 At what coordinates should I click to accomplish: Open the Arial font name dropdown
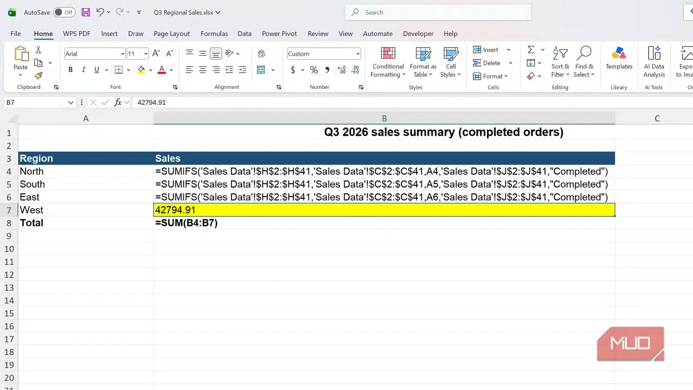[122, 54]
